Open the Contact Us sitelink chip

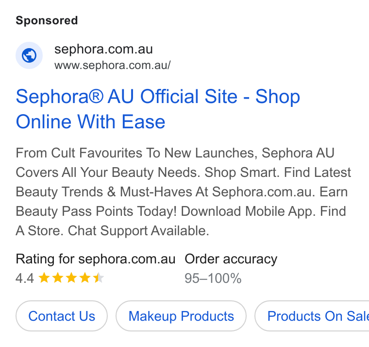pos(62,316)
